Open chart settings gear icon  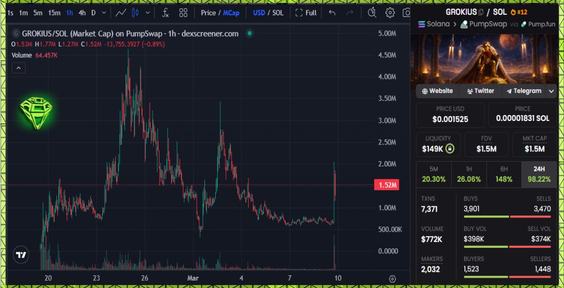point(390,13)
